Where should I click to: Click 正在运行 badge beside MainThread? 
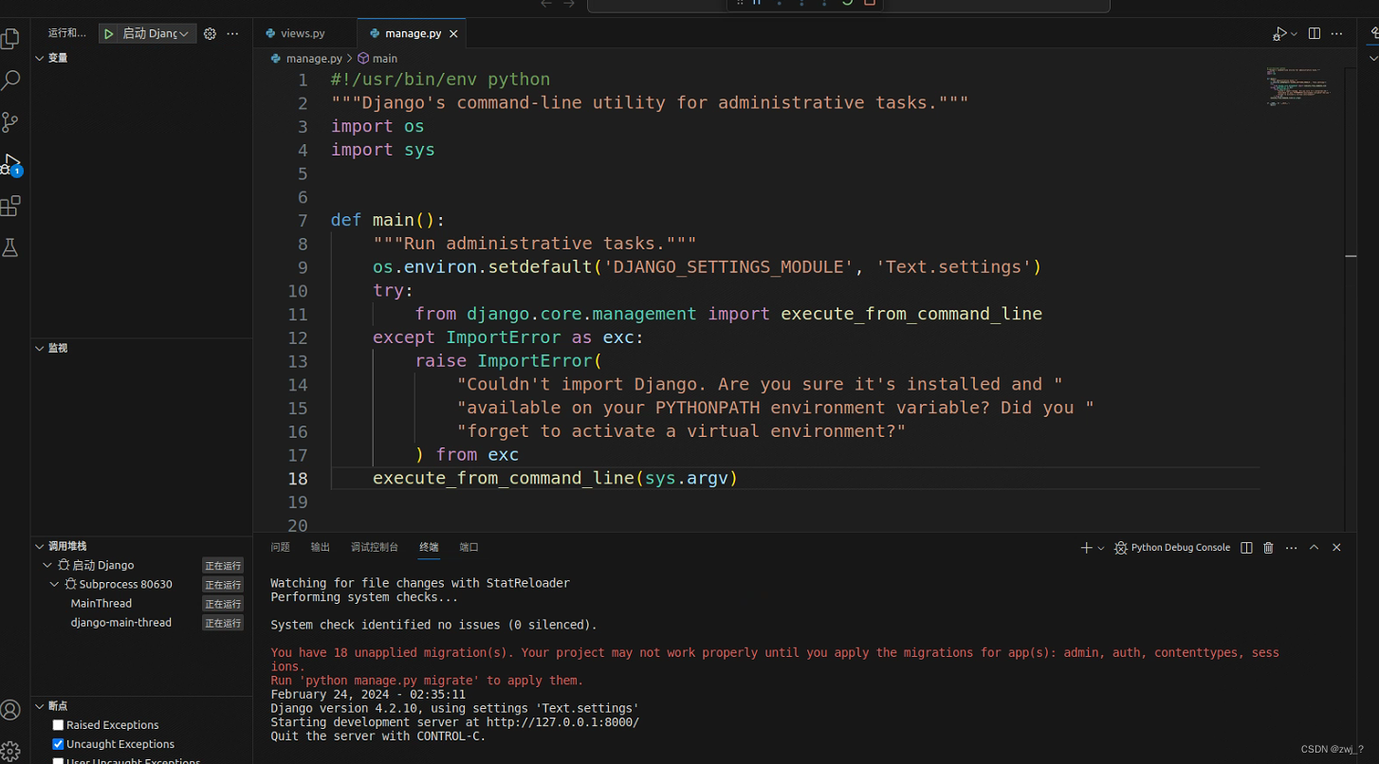pyautogui.click(x=223, y=604)
